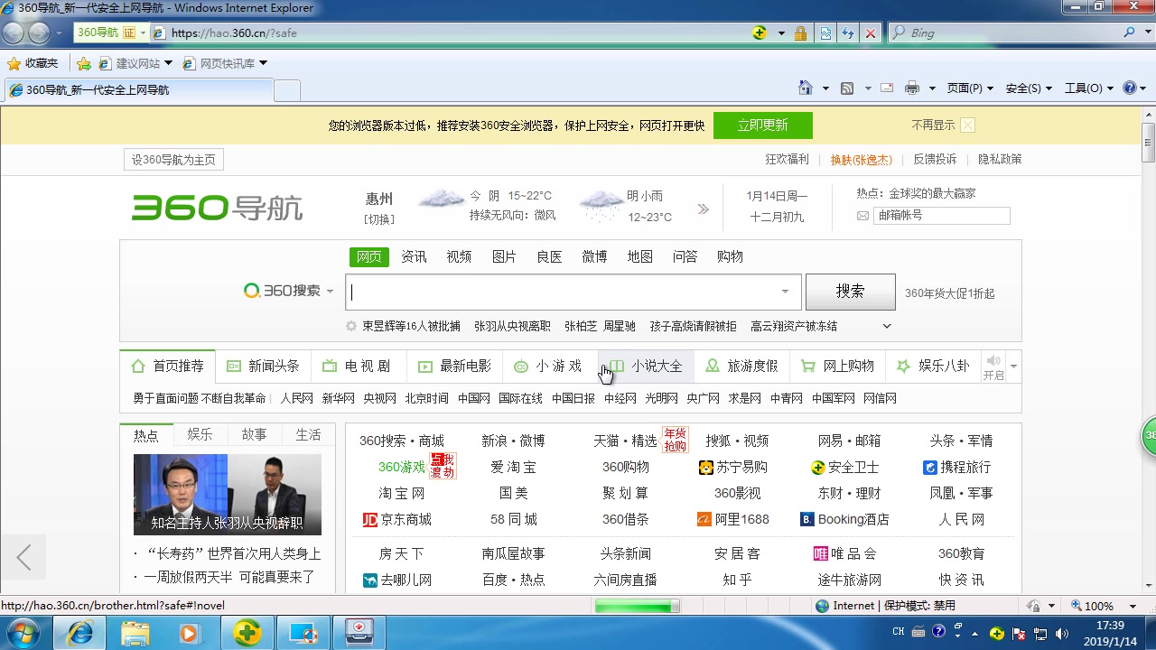Click the 360 green plus icon in address bar

[760, 32]
